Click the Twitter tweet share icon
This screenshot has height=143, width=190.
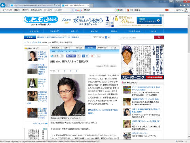click(x=55, y=56)
